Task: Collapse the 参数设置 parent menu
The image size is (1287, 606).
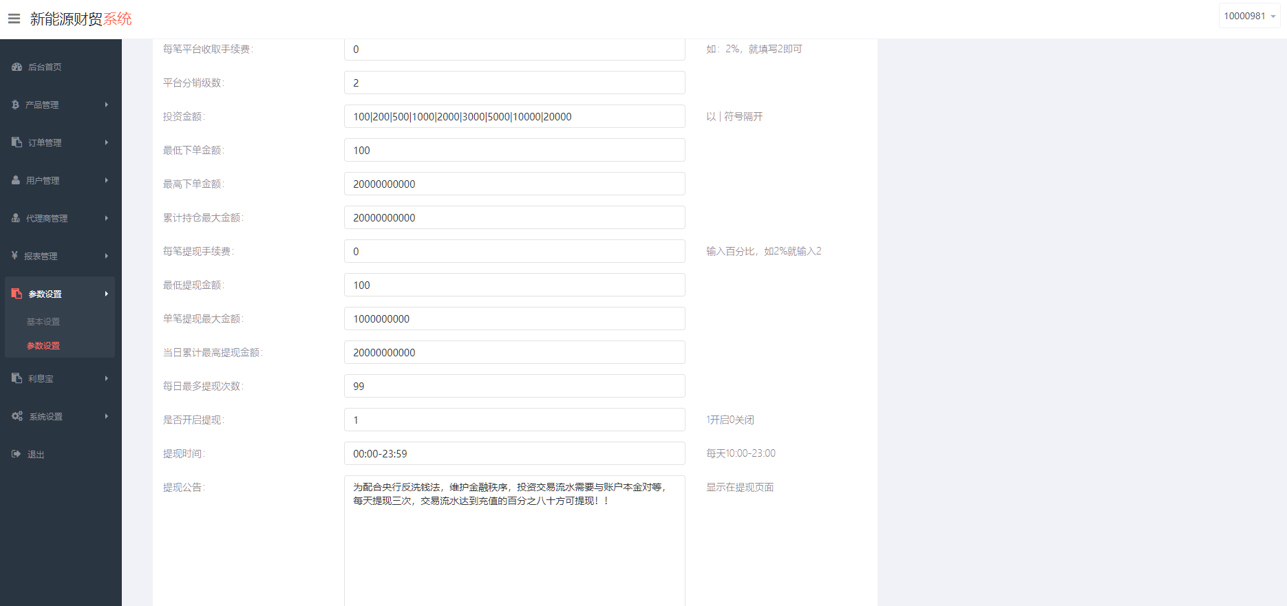Action: (60, 294)
